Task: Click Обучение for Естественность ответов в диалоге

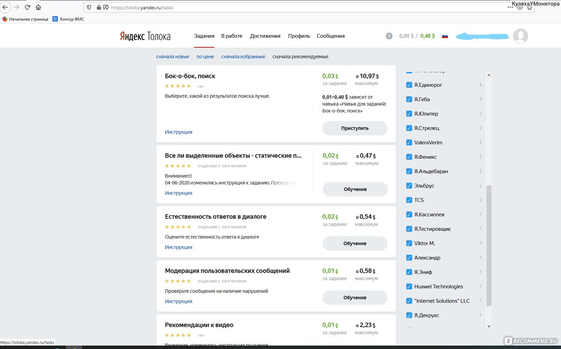Action: tap(355, 243)
